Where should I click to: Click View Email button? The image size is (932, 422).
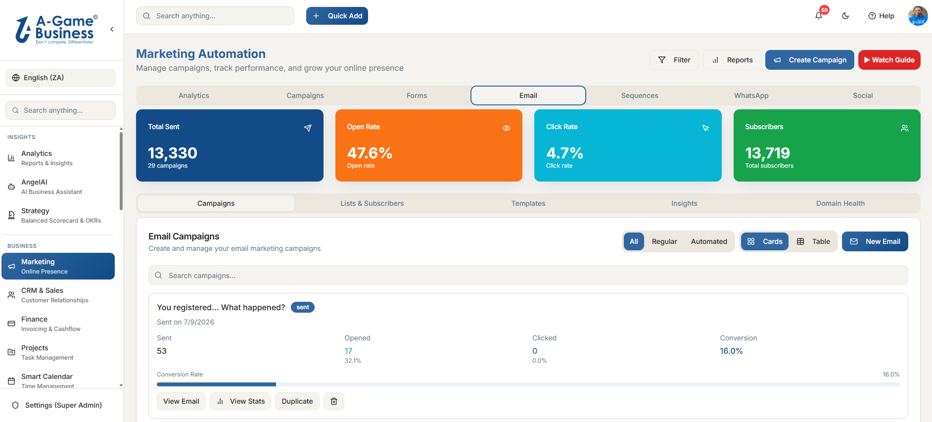tap(181, 401)
